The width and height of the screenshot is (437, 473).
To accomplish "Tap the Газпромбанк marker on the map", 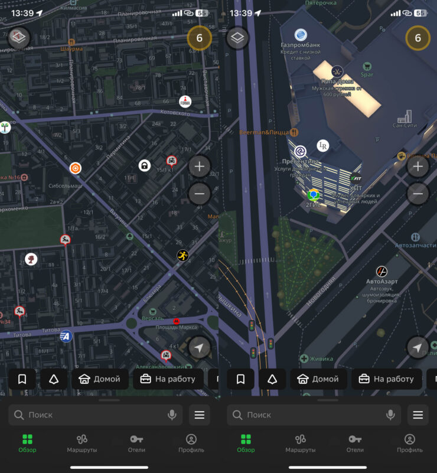I will (x=301, y=35).
